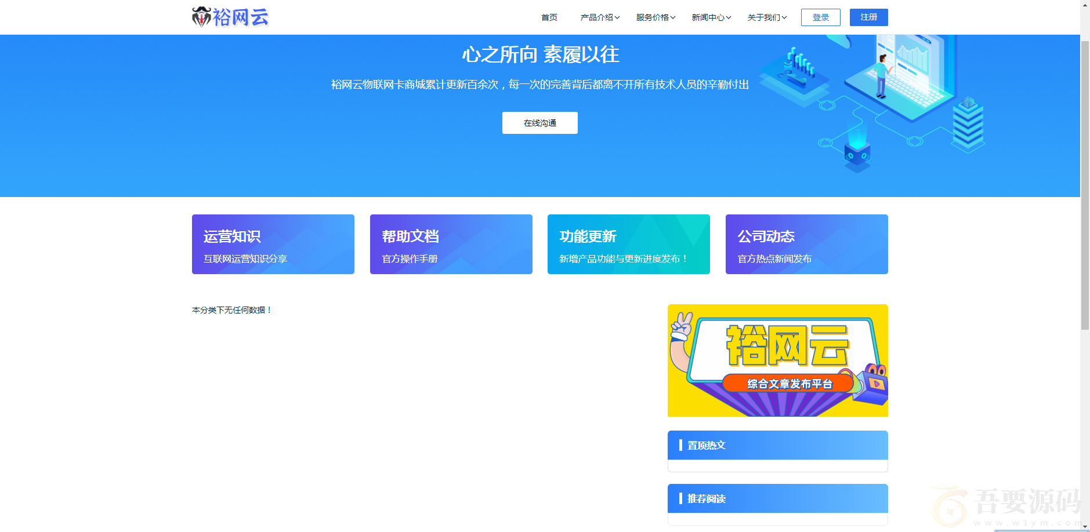Click the 本分类下无任何数据 message text
The image size is (1090, 532).
(x=232, y=310)
